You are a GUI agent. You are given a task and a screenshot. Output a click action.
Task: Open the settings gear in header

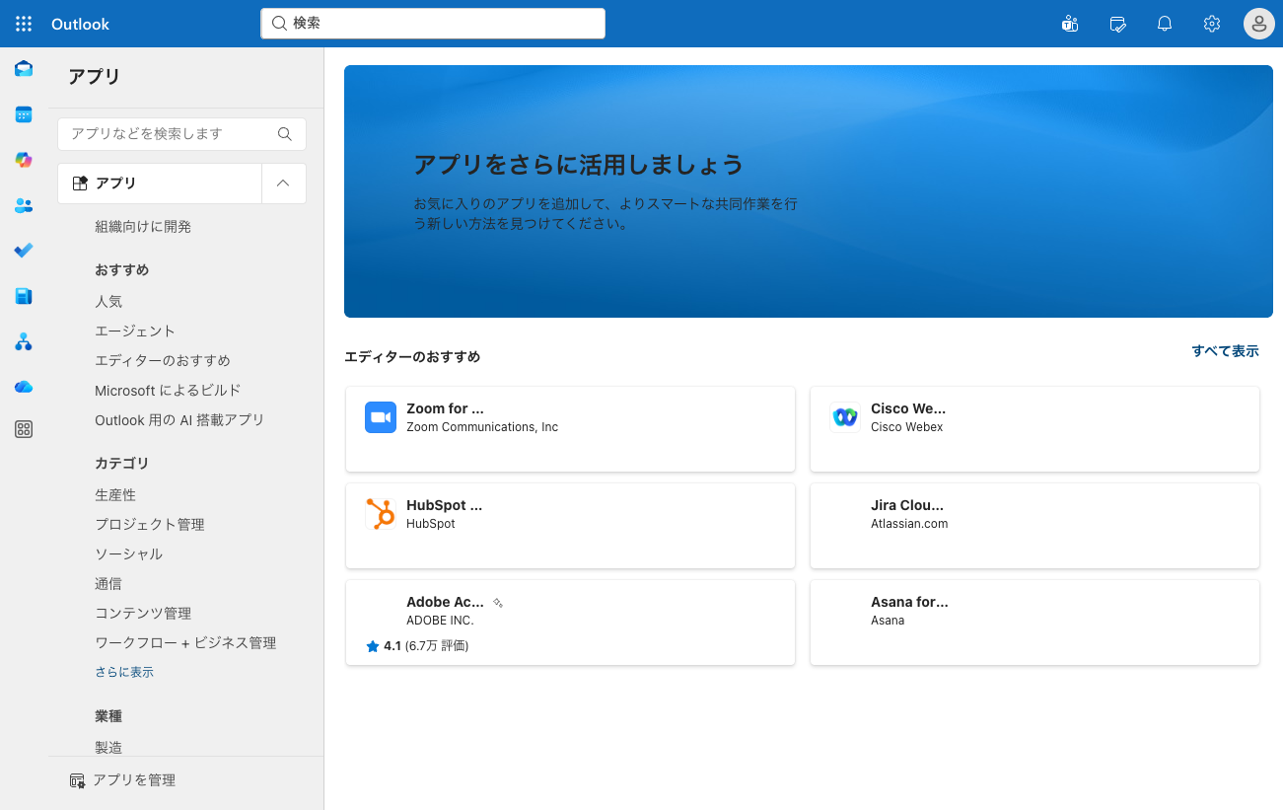pos(1212,24)
